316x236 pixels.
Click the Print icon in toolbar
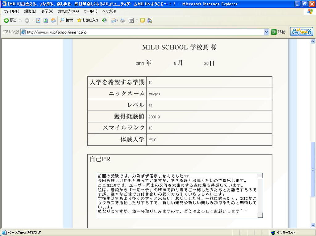point(123,20)
